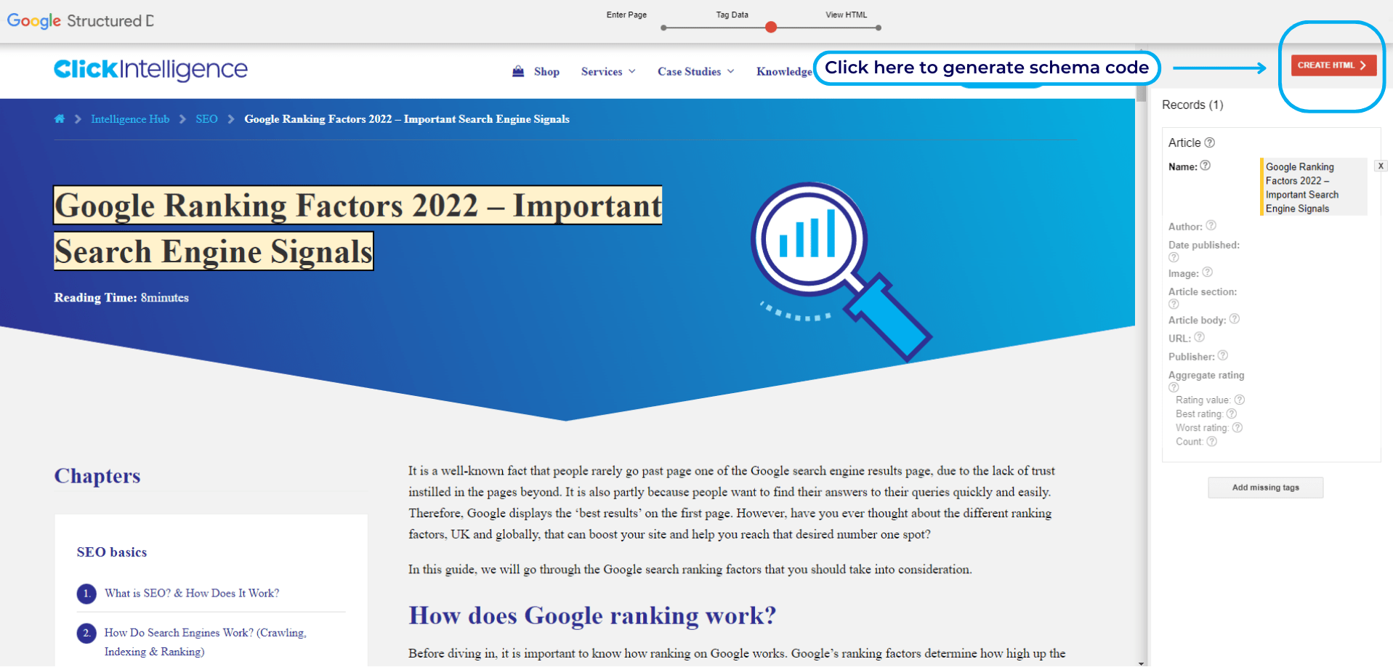Remove the Name tag with X button
The width and height of the screenshot is (1393, 667).
tap(1381, 166)
